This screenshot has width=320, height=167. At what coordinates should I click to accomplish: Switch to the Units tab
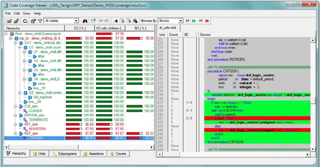(x=39, y=154)
